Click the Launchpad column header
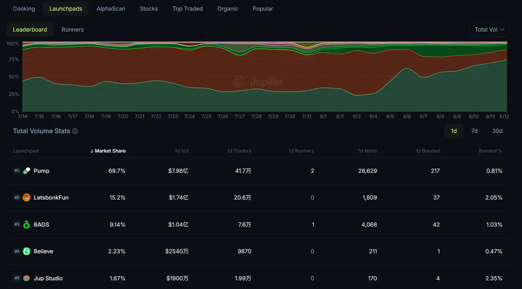This screenshot has height=289, width=522. (26, 151)
